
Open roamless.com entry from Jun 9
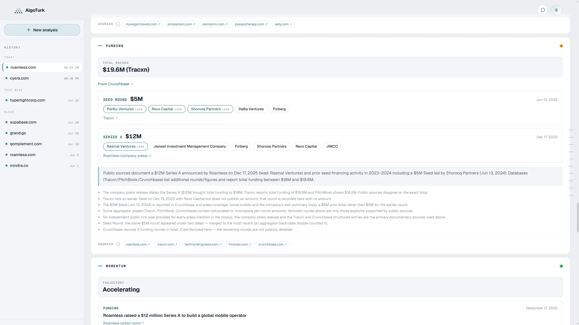coord(42,155)
